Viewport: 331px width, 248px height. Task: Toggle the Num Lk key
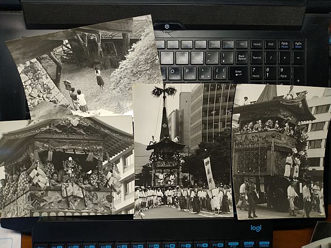coord(257,57)
